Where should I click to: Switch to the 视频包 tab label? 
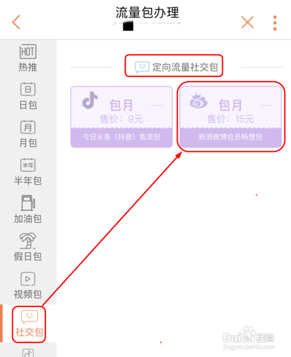coord(28,294)
